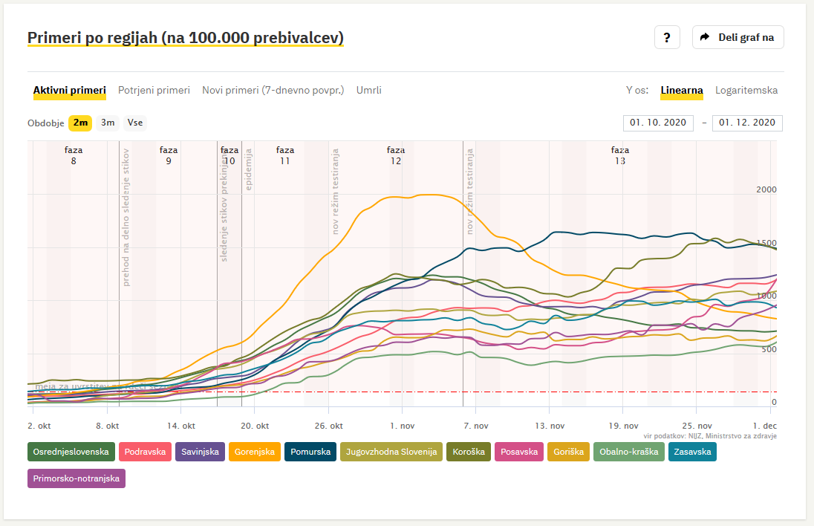Select the Aktivni primeri tab
Image resolution: width=814 pixels, height=526 pixels.
69,91
